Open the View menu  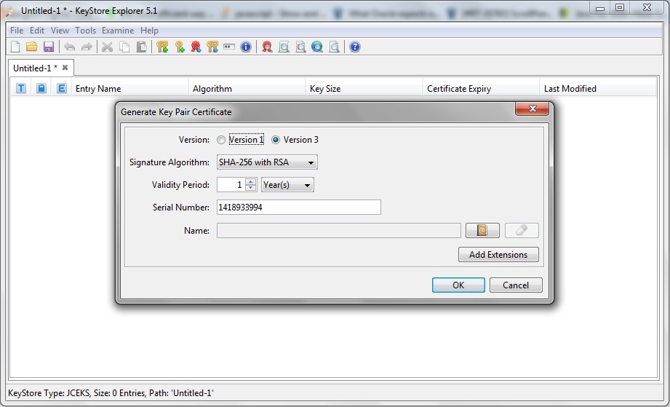(60, 31)
